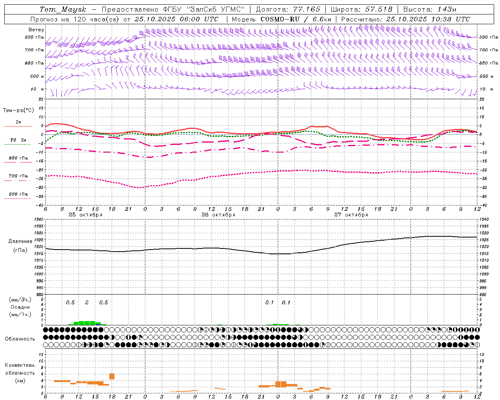Screen dimensions: 500x400
Task: Select the 'Долгота: 77.165' header value
Action: (x=288, y=9)
